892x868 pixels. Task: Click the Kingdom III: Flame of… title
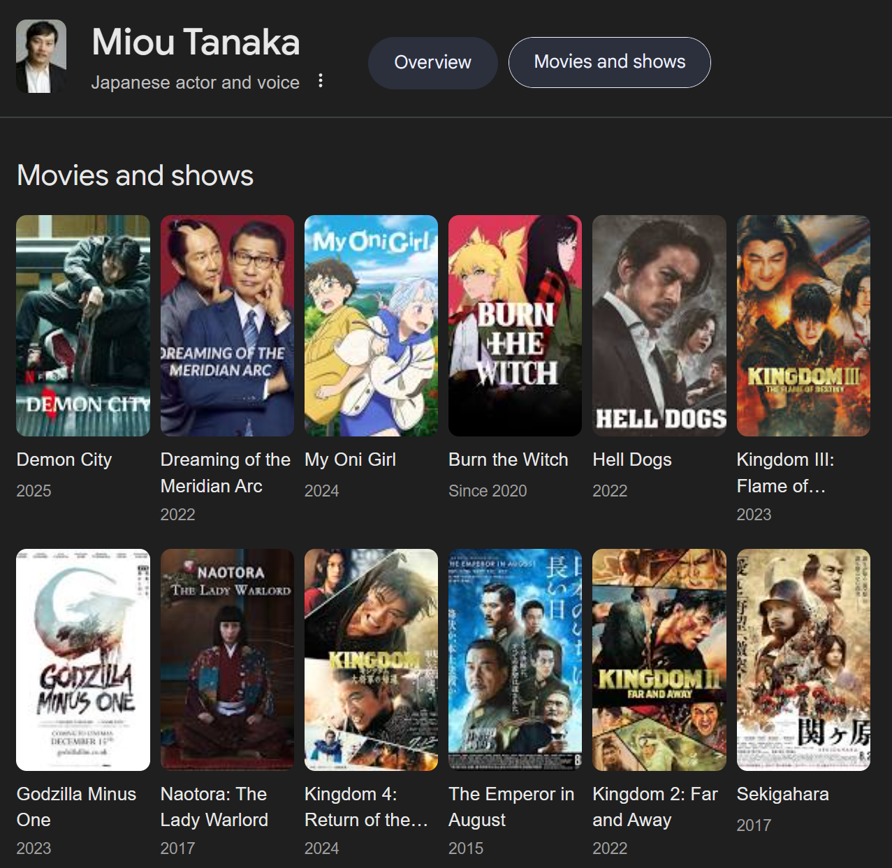tap(786, 473)
